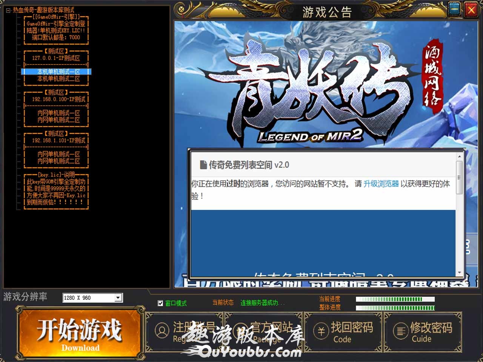Image resolution: width=483 pixels, height=362 pixels.
Task: Click the 游戏公告 title
Action: (327, 12)
